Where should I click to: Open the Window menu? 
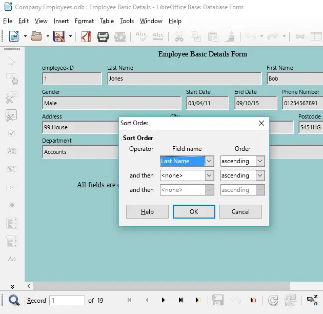[x=151, y=21]
